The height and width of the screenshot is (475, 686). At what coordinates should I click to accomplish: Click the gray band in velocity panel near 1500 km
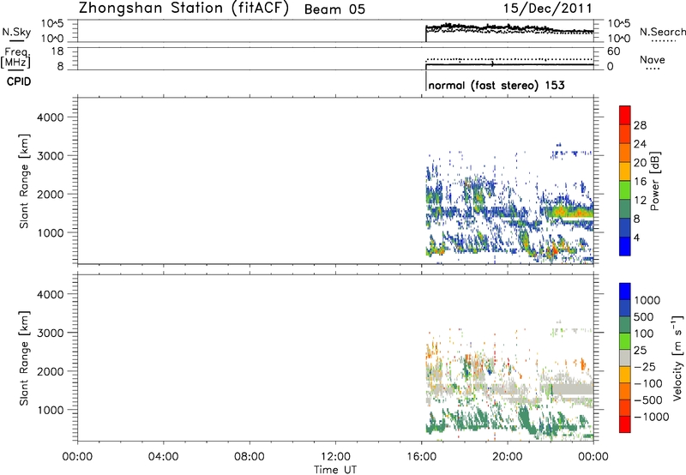(572, 389)
